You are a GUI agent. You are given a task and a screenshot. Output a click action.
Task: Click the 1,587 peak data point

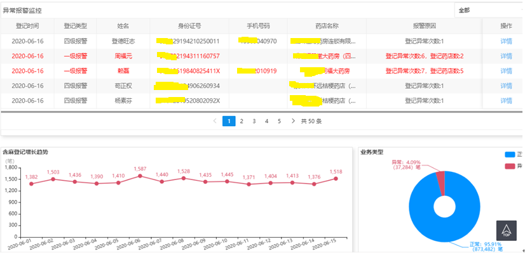coord(140,176)
